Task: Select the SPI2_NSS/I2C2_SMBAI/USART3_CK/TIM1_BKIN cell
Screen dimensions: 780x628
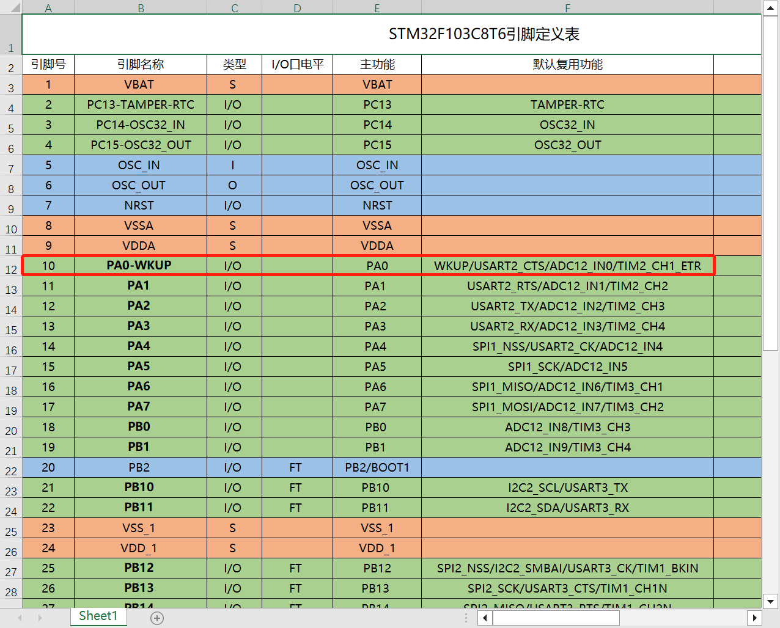Action: [x=567, y=568]
